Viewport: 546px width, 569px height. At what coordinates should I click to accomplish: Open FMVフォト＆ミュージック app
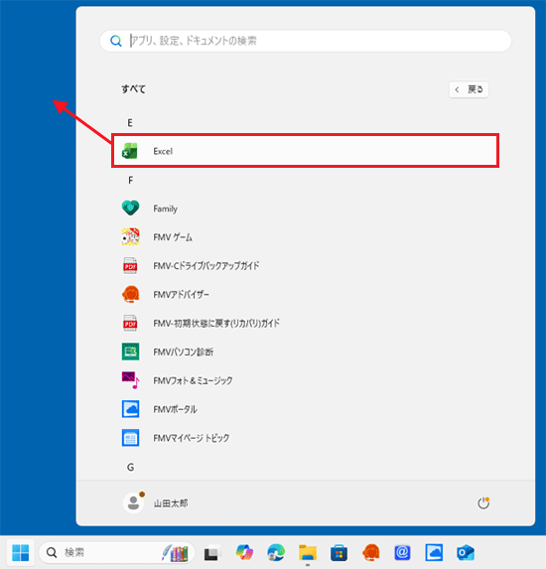click(305, 380)
